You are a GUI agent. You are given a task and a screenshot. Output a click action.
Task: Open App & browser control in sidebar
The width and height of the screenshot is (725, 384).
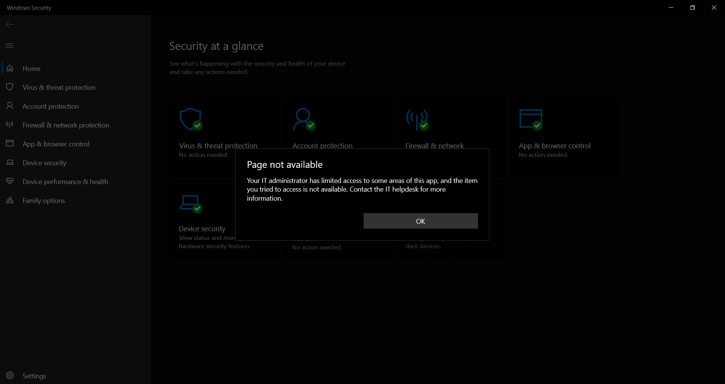(x=76, y=144)
